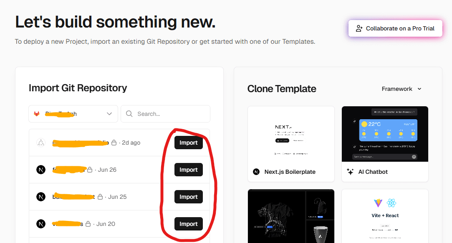Click the GitLab fox icon in the repository selector

click(37, 113)
